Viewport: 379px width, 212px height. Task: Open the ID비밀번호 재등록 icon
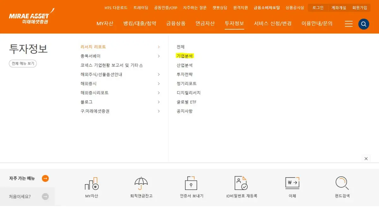241,183
